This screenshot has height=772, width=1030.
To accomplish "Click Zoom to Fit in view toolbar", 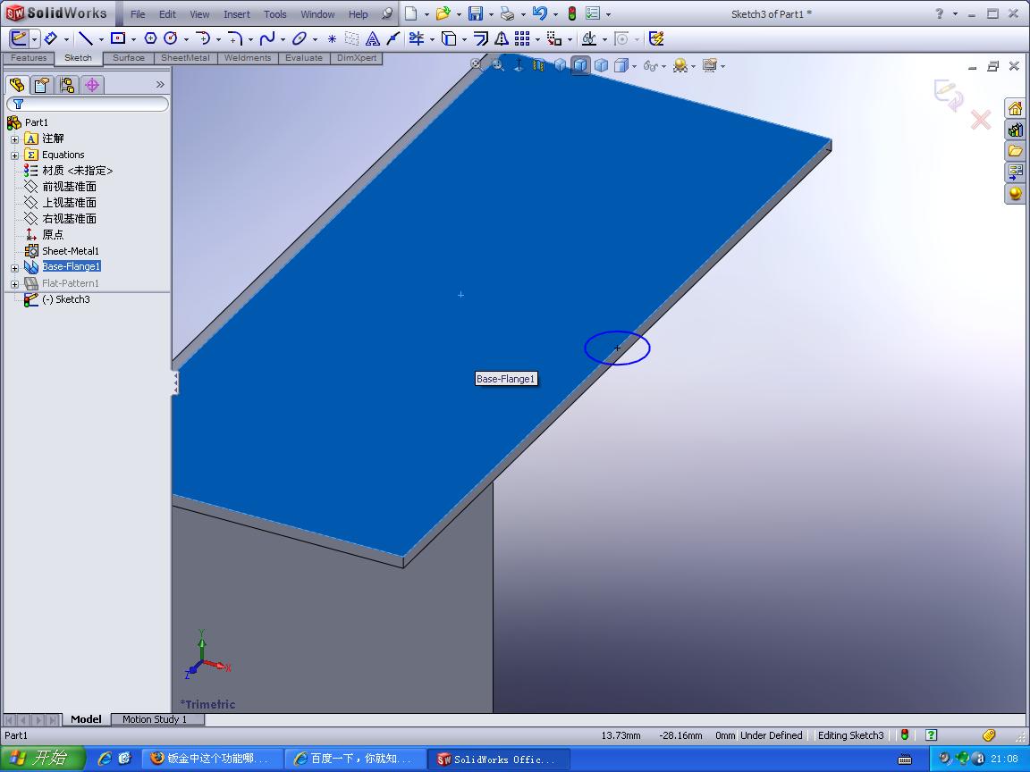I will pos(477,64).
